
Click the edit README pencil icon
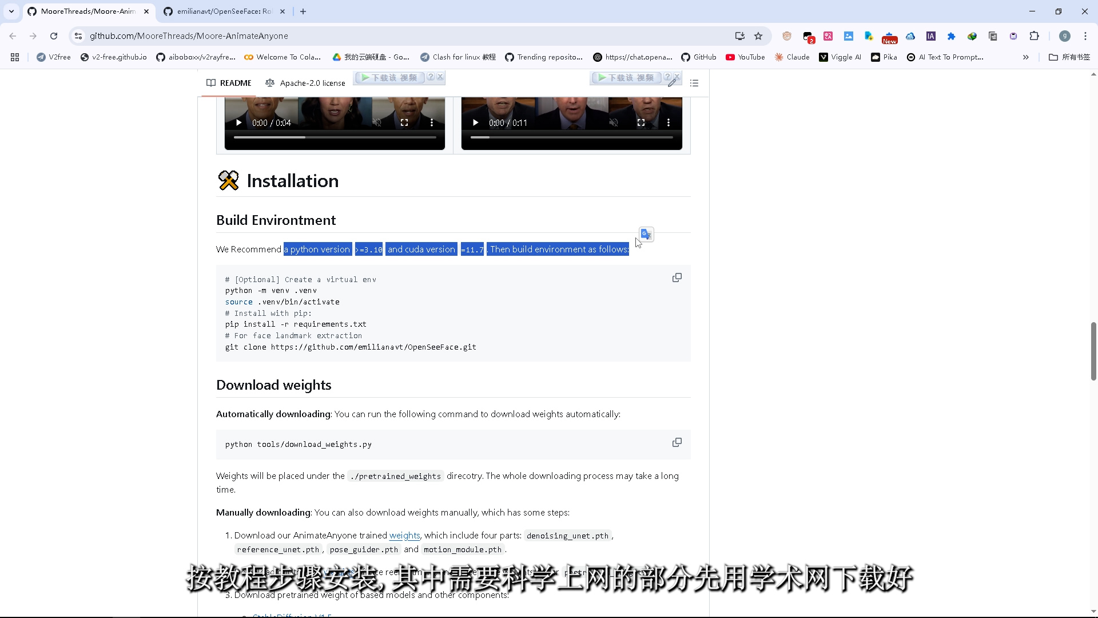tap(673, 83)
